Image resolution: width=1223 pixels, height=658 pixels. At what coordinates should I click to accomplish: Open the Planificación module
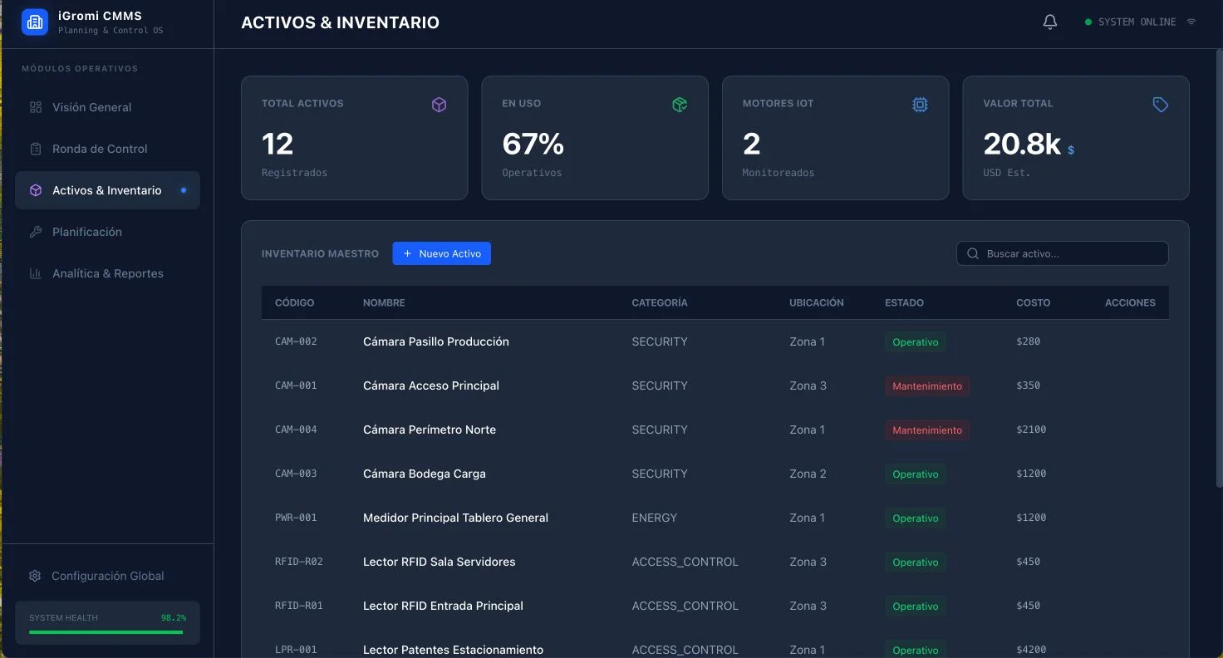(86, 232)
